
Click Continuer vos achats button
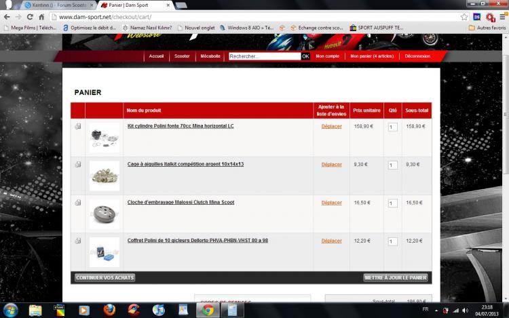point(105,278)
